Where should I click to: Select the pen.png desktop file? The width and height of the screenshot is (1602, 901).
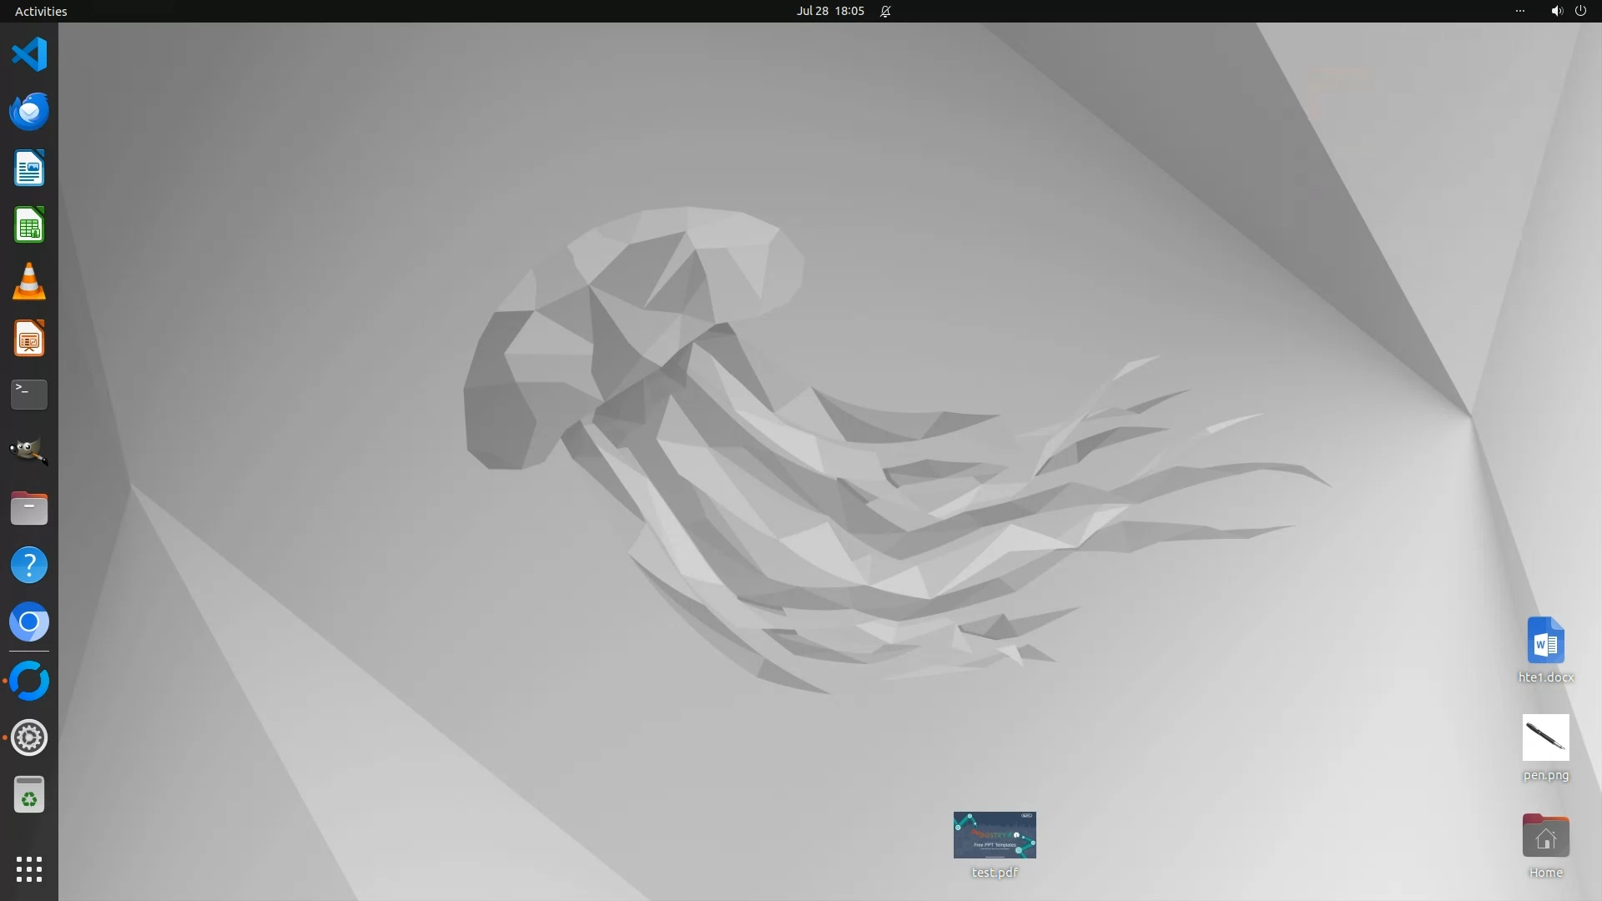tap(1545, 738)
